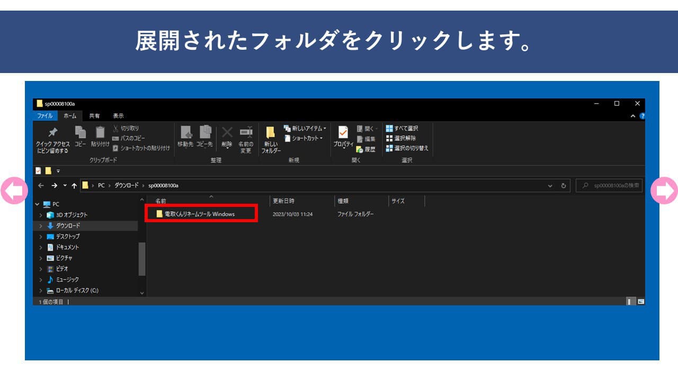Select the 共有 ribbon tab
678x381 pixels.
94,116
